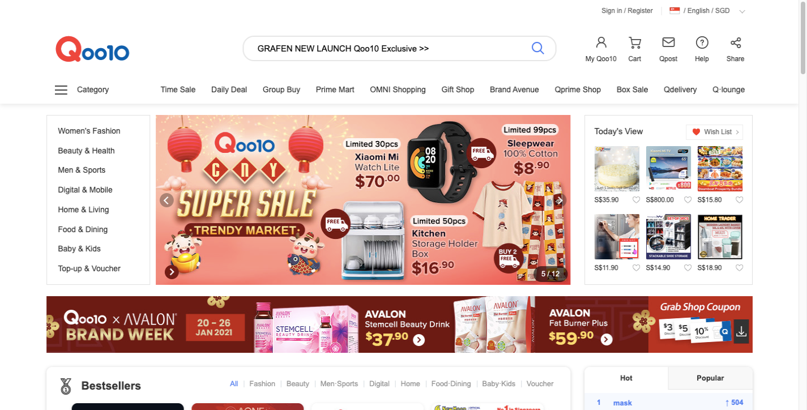Open the Help question mark icon
The width and height of the screenshot is (807, 410).
tap(702, 42)
